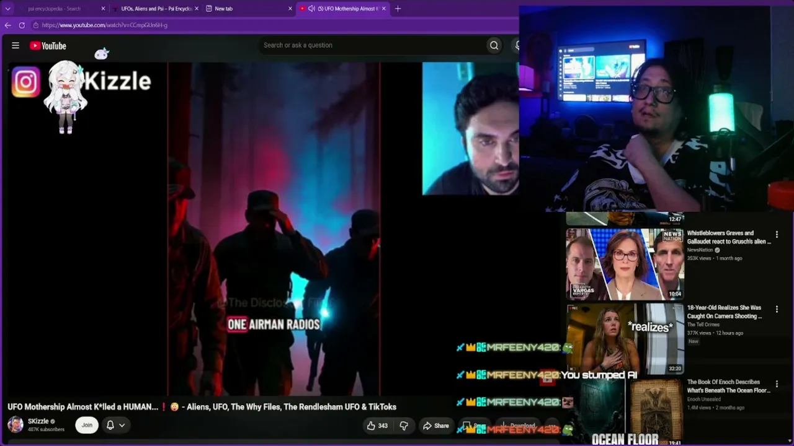
Task: Open the notification bell dropdown
Action: tap(115, 425)
